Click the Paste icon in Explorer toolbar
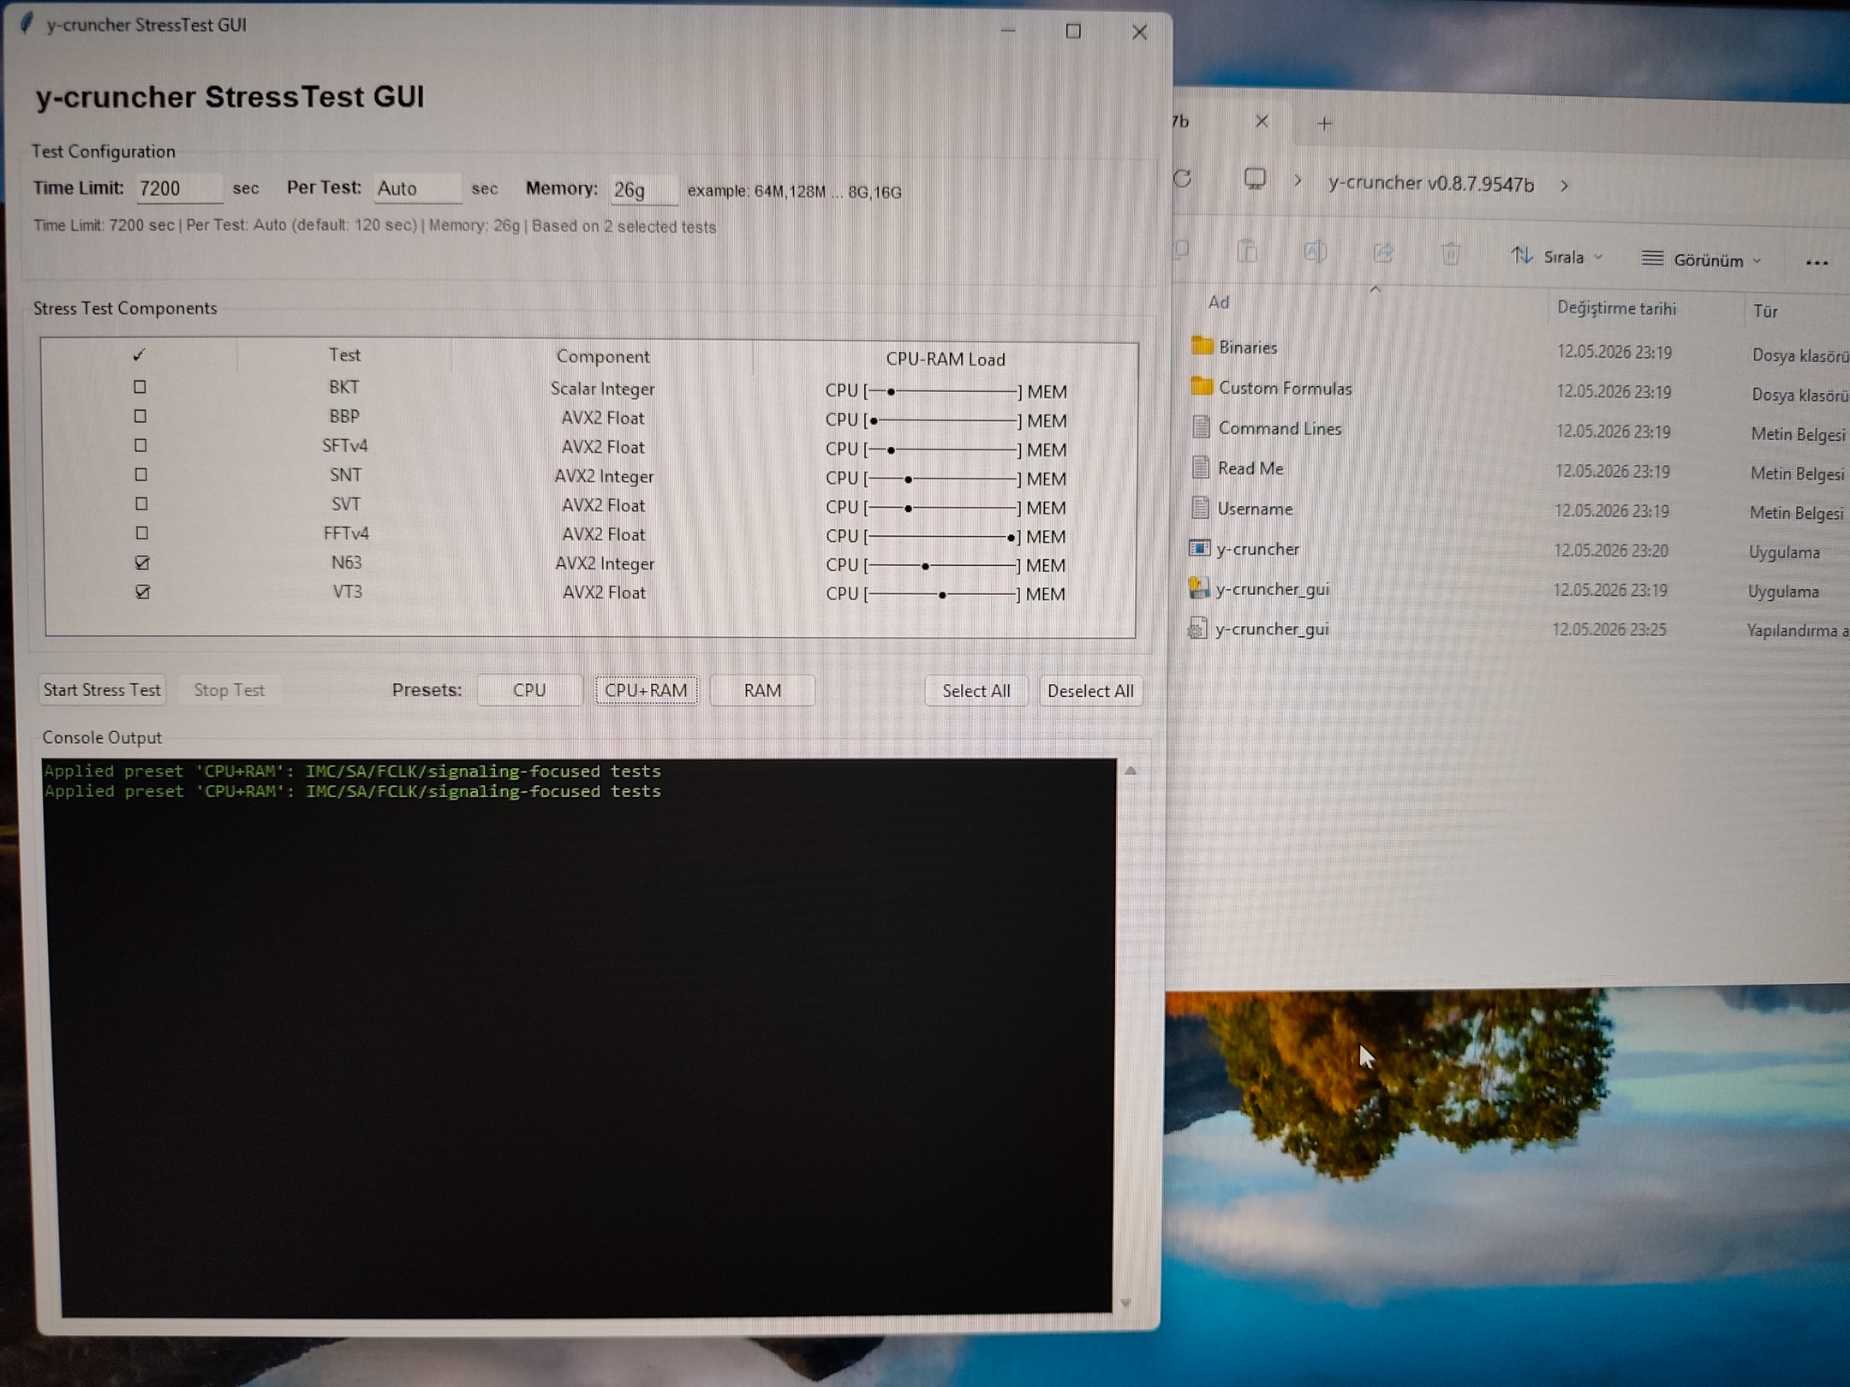 1247,251
